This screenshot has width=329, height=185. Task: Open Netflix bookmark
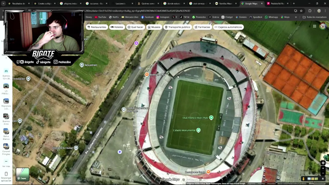pos(114,17)
